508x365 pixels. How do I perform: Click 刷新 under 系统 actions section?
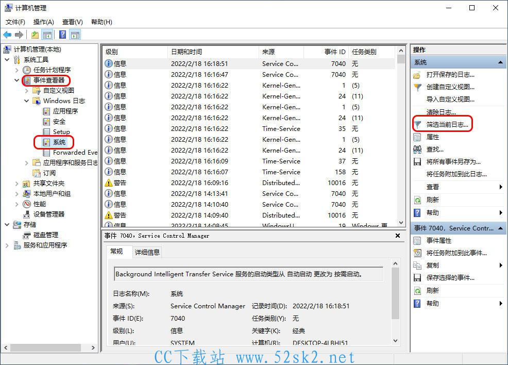[432, 200]
